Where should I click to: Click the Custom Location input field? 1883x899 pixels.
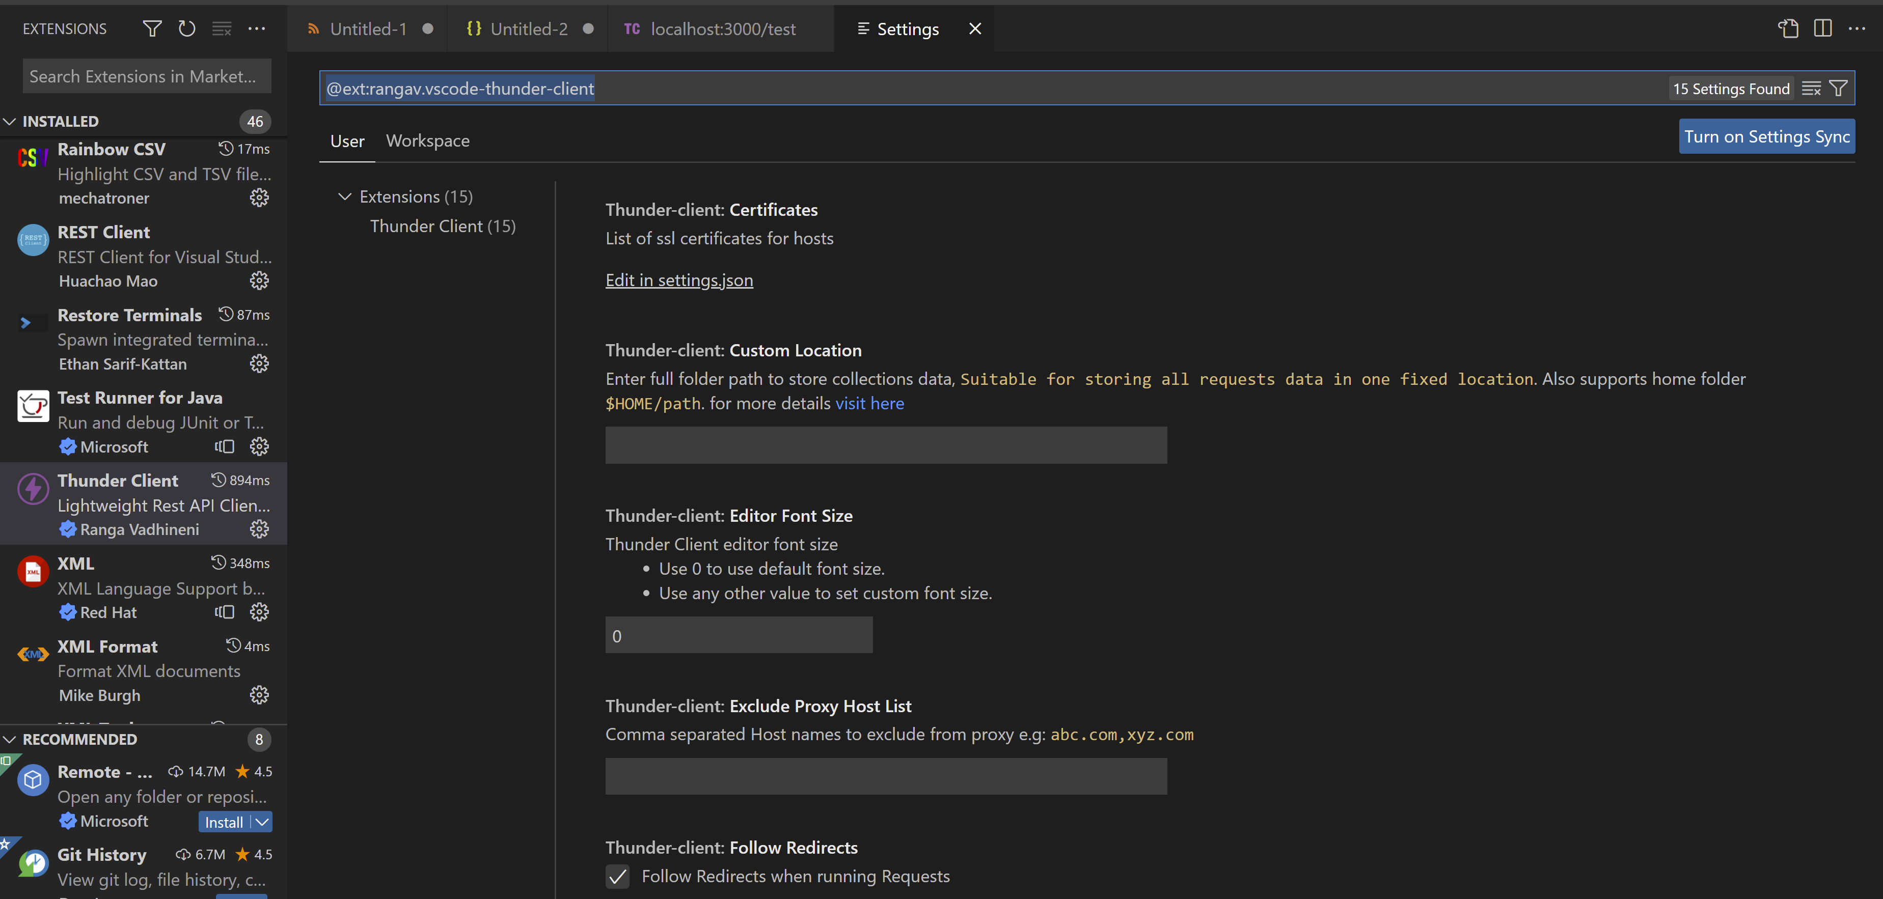[x=886, y=445]
